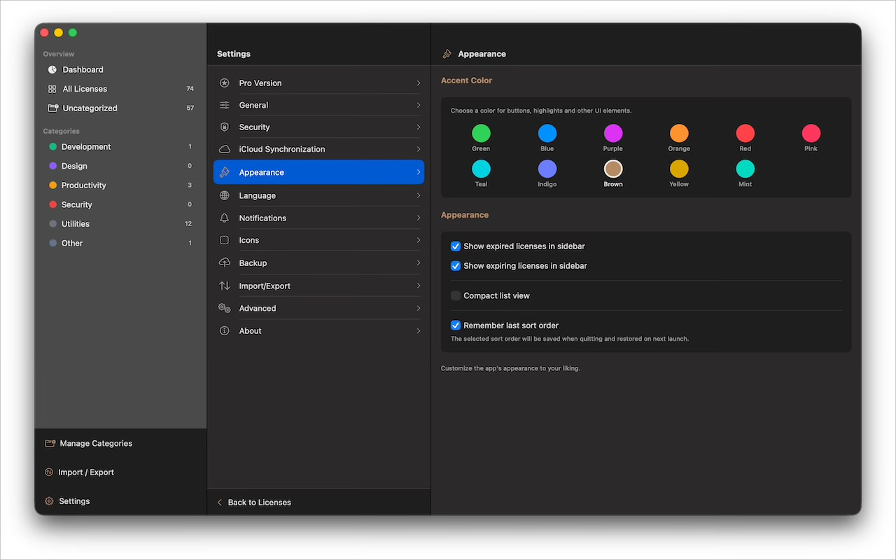Expand Security settings row chevron
Image resolution: width=896 pixels, height=560 pixels.
419,127
